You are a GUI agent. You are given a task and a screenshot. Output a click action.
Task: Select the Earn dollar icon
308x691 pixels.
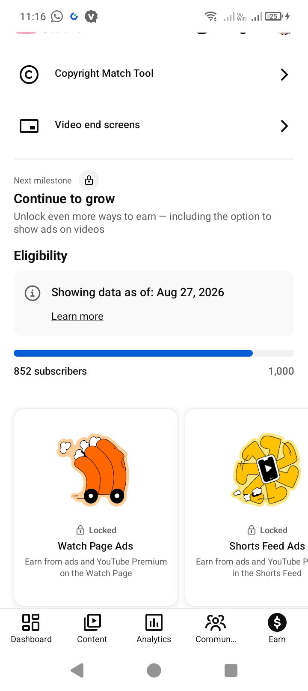(277, 622)
